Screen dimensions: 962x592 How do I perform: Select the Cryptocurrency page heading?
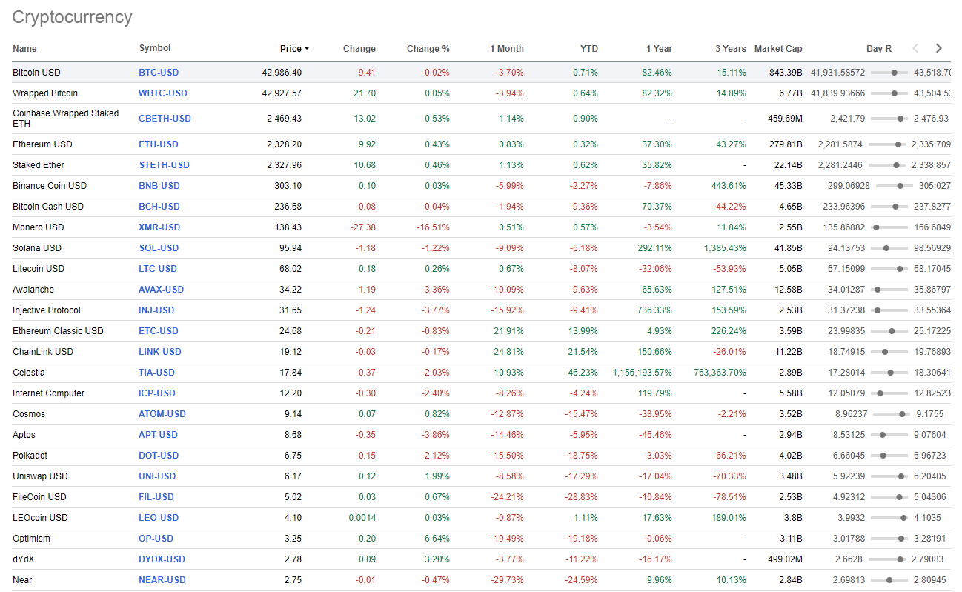click(72, 17)
